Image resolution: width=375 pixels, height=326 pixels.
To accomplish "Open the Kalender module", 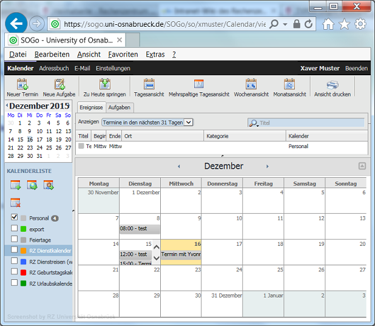I will coord(21,68).
